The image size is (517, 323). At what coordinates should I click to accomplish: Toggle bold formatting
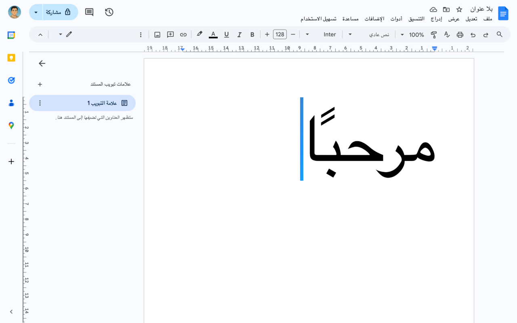(252, 34)
